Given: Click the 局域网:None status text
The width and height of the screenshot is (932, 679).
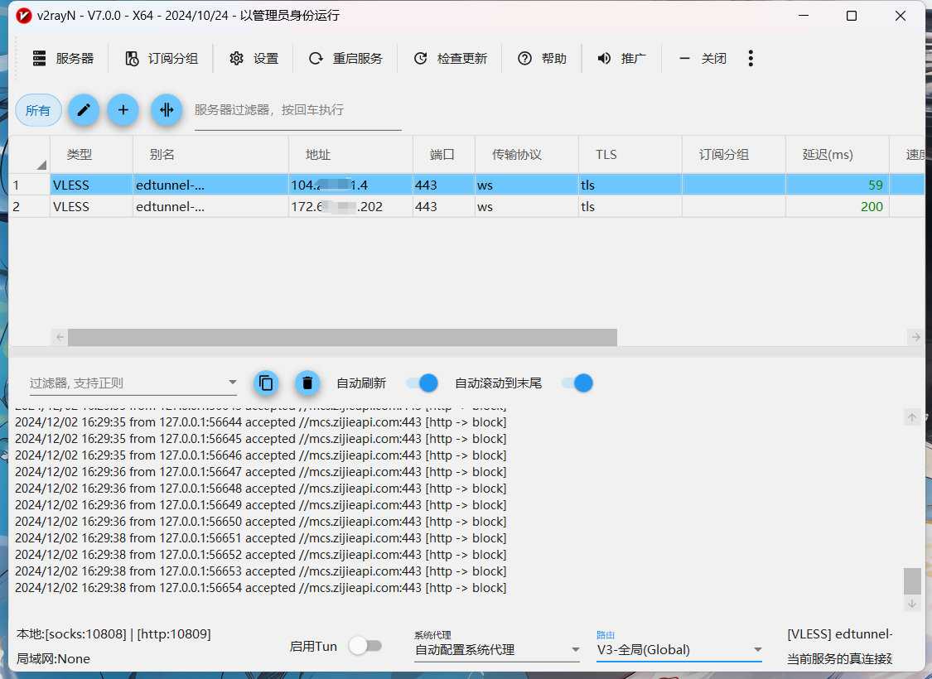Looking at the screenshot, I should (x=54, y=659).
